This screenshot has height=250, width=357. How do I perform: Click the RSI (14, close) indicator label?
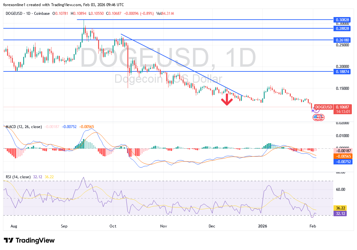click(18, 177)
